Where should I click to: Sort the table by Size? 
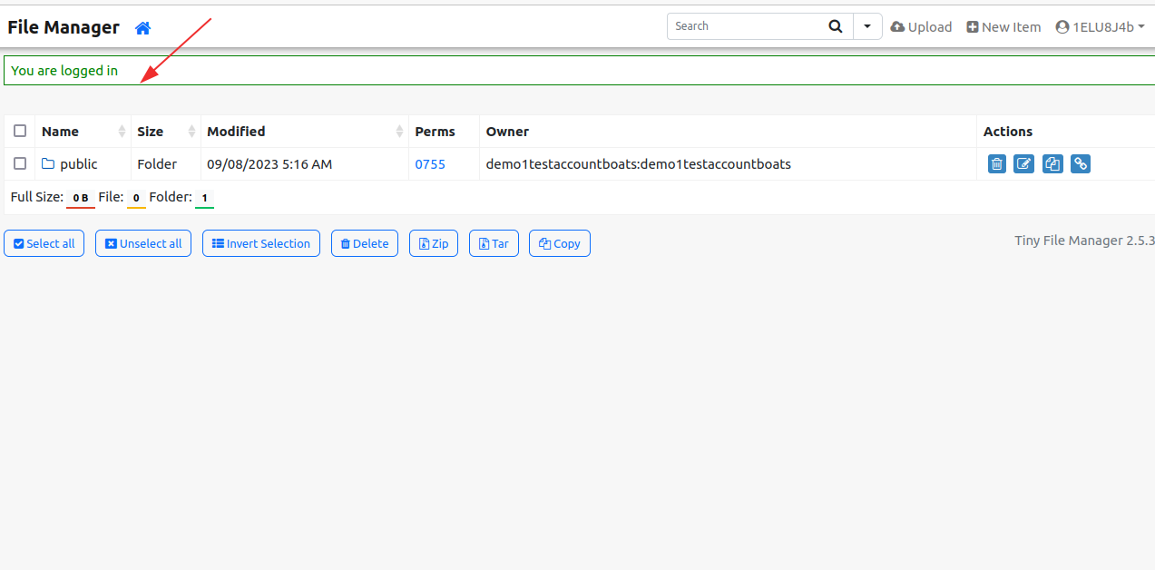(166, 132)
